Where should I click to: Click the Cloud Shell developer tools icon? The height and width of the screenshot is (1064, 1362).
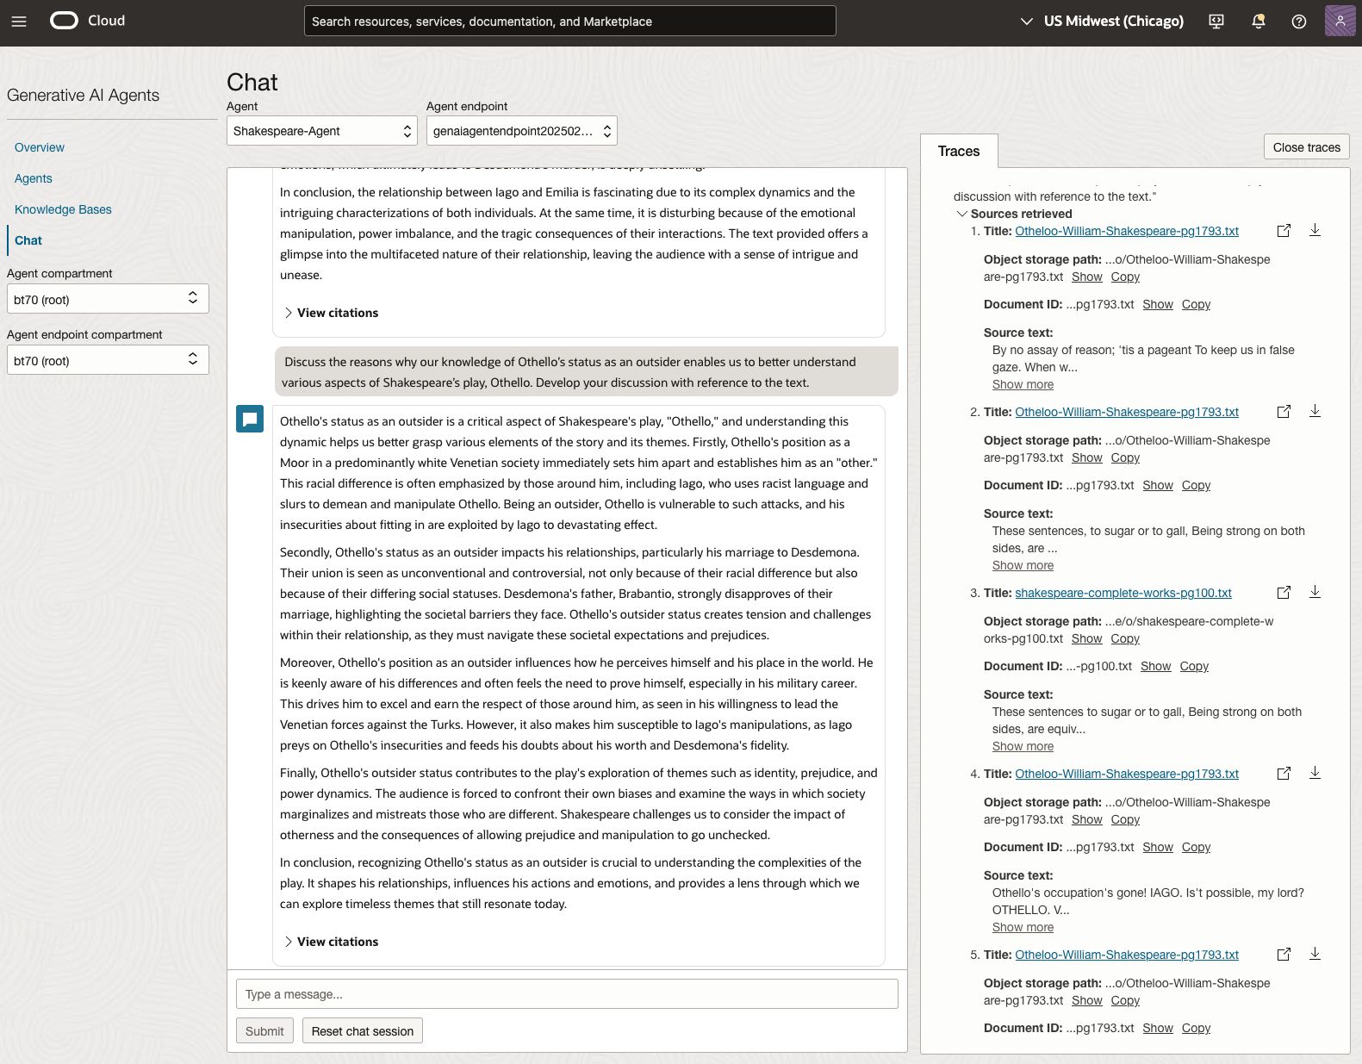pos(1216,22)
